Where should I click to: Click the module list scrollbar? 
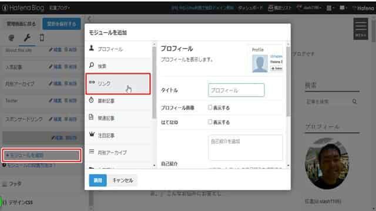154,82
